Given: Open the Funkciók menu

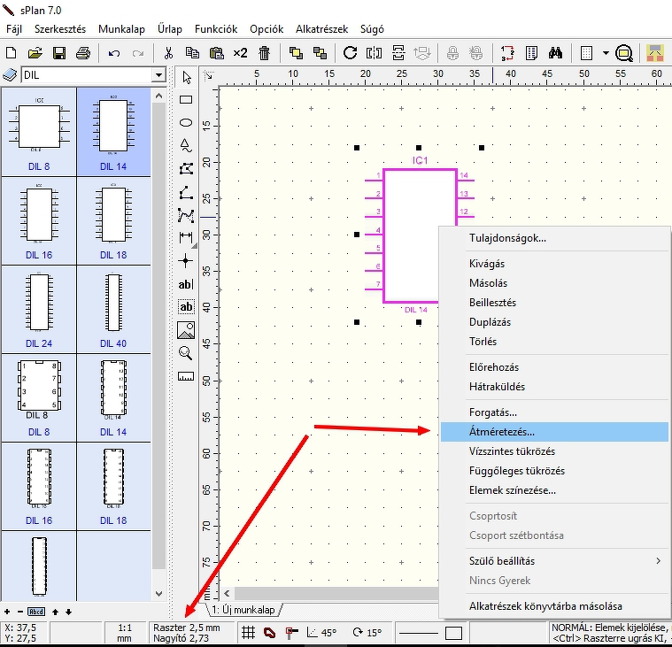Looking at the screenshot, I should pos(216,29).
